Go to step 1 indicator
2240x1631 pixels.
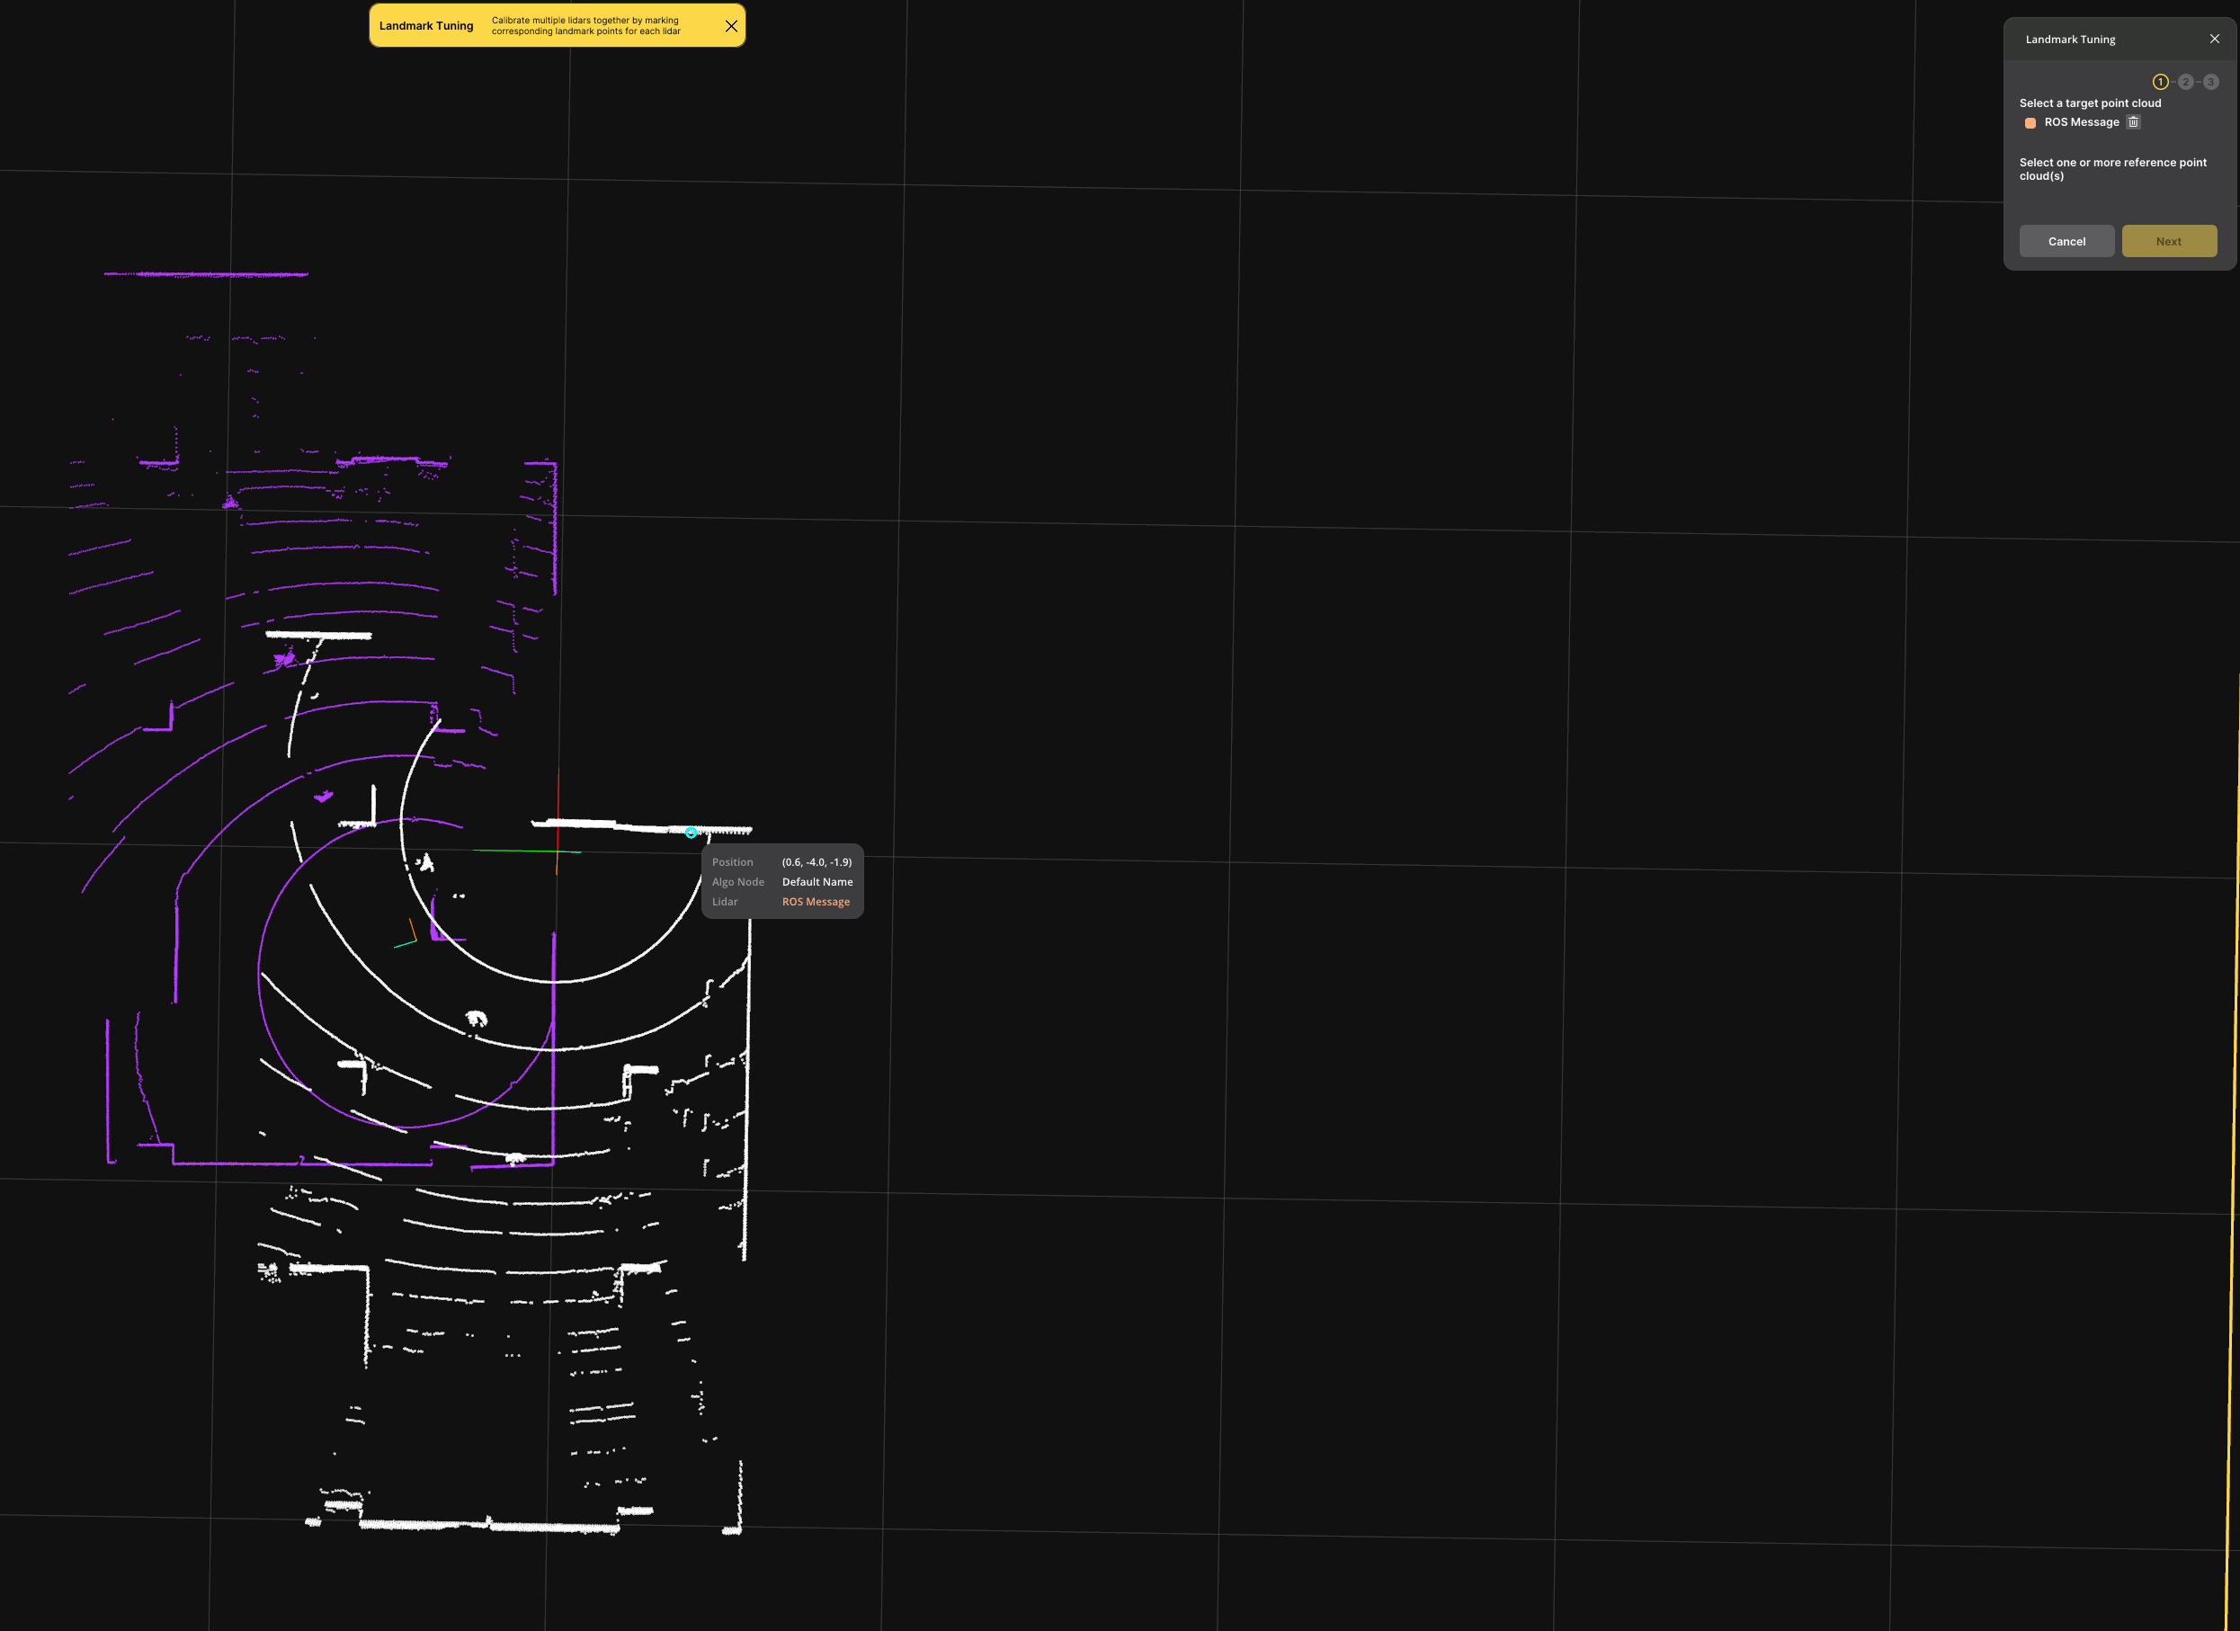[2160, 82]
